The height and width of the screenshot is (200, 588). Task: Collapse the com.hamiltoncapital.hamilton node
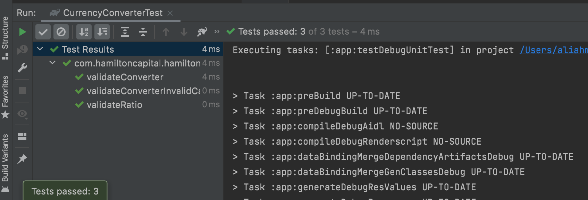[52, 63]
